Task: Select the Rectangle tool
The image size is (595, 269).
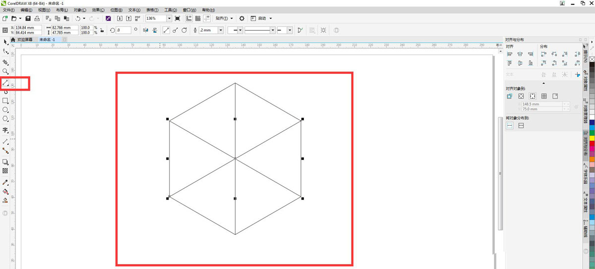Action: pos(5,101)
